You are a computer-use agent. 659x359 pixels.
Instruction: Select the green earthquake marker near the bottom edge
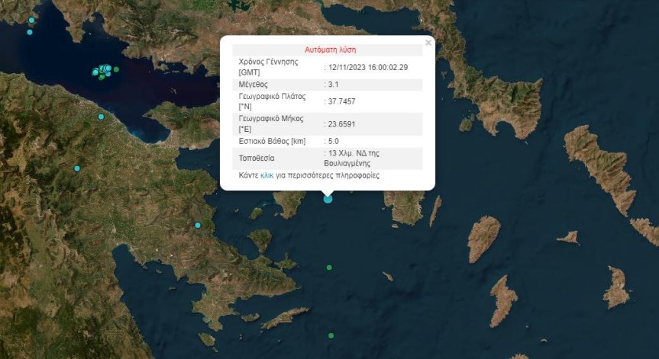click(331, 335)
